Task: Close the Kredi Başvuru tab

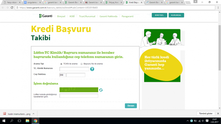Action: point(141,2)
